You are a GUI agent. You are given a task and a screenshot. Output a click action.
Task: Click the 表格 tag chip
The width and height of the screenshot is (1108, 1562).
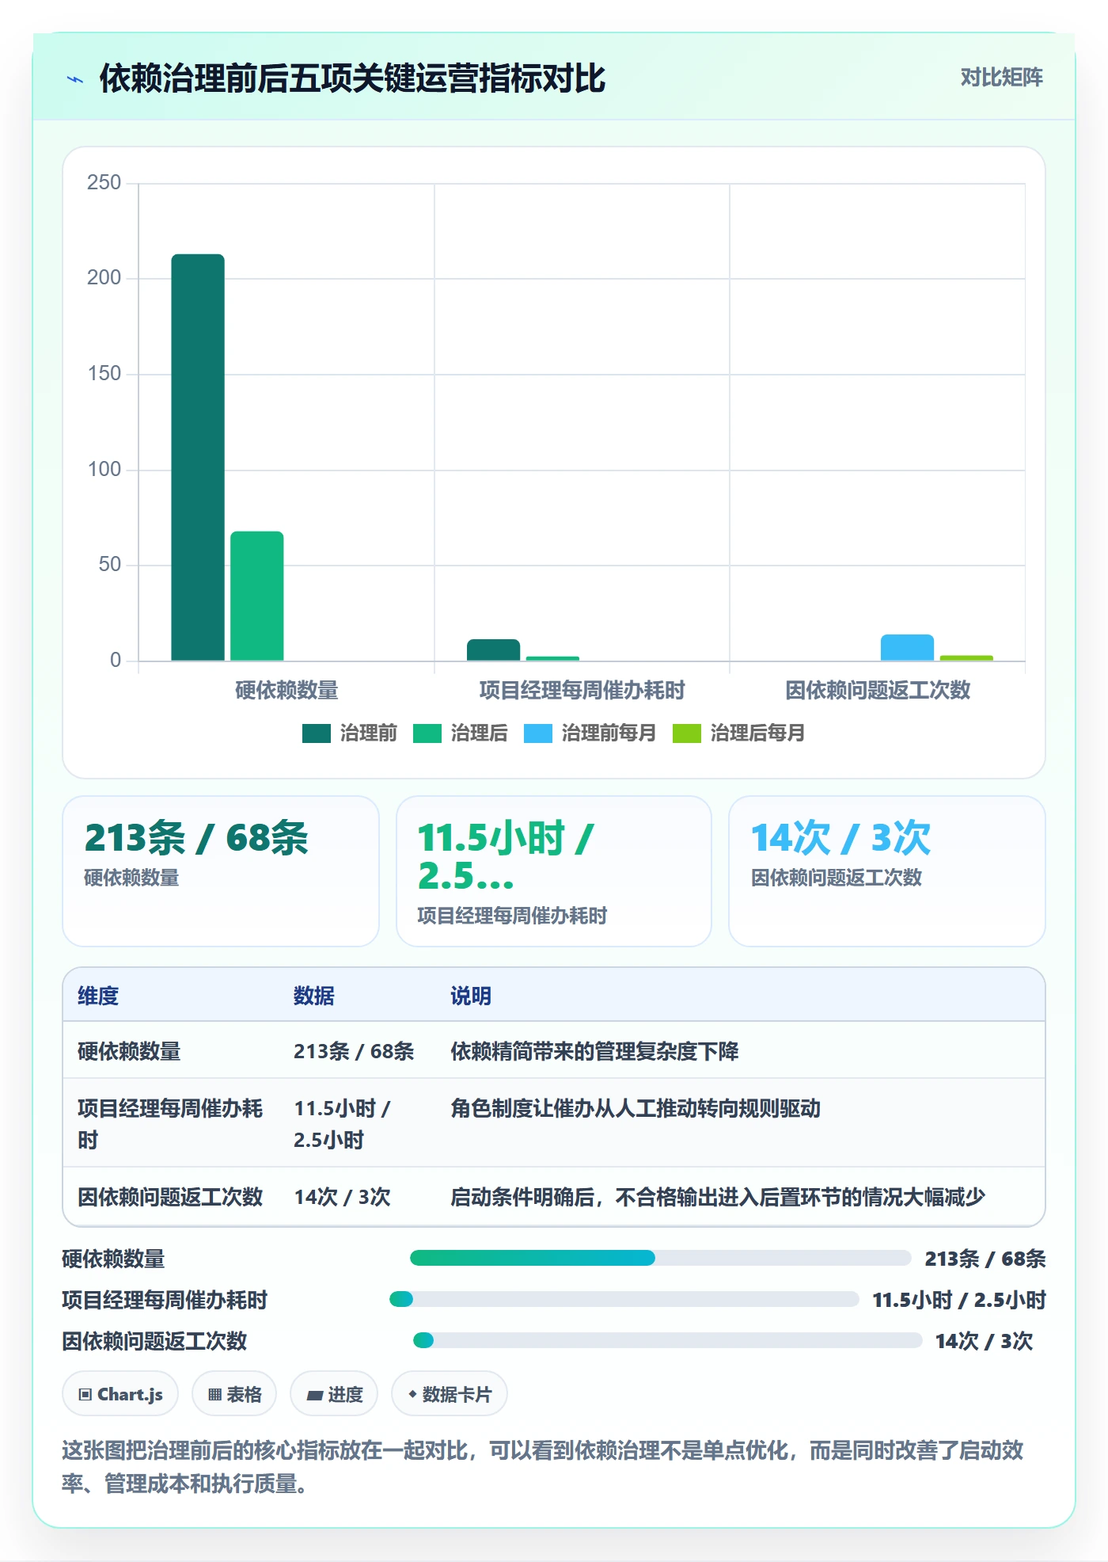[234, 1394]
